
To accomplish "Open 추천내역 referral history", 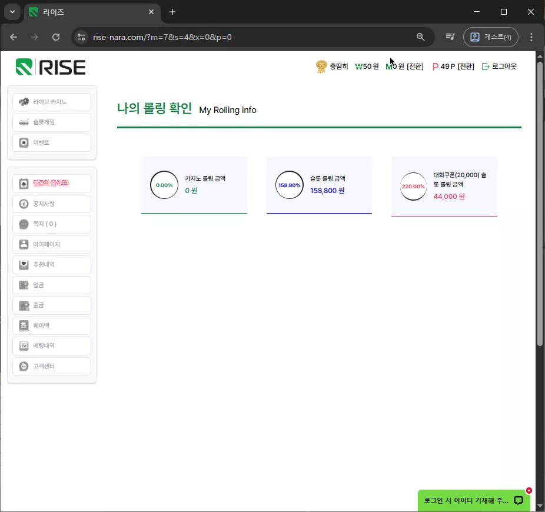I will click(52, 264).
